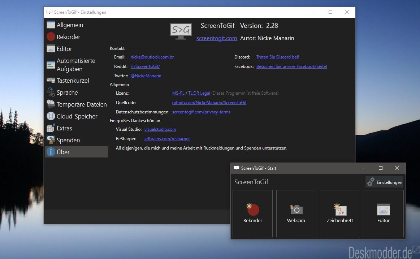Click the 'Autor: Nicke Manarin' text

click(267, 38)
